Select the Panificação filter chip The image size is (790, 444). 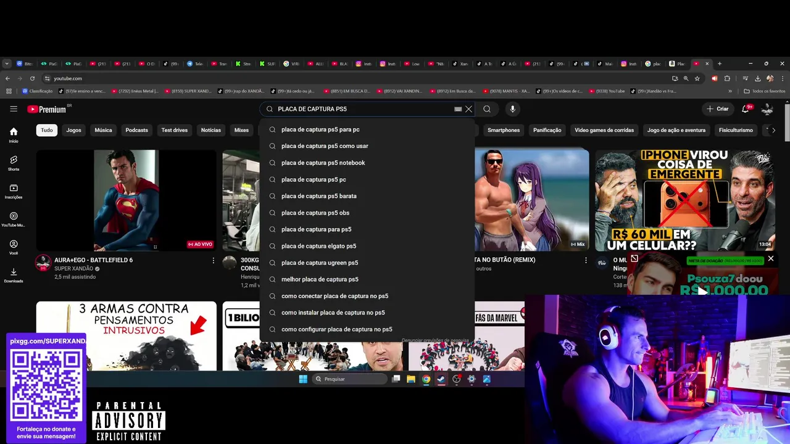[547, 130]
